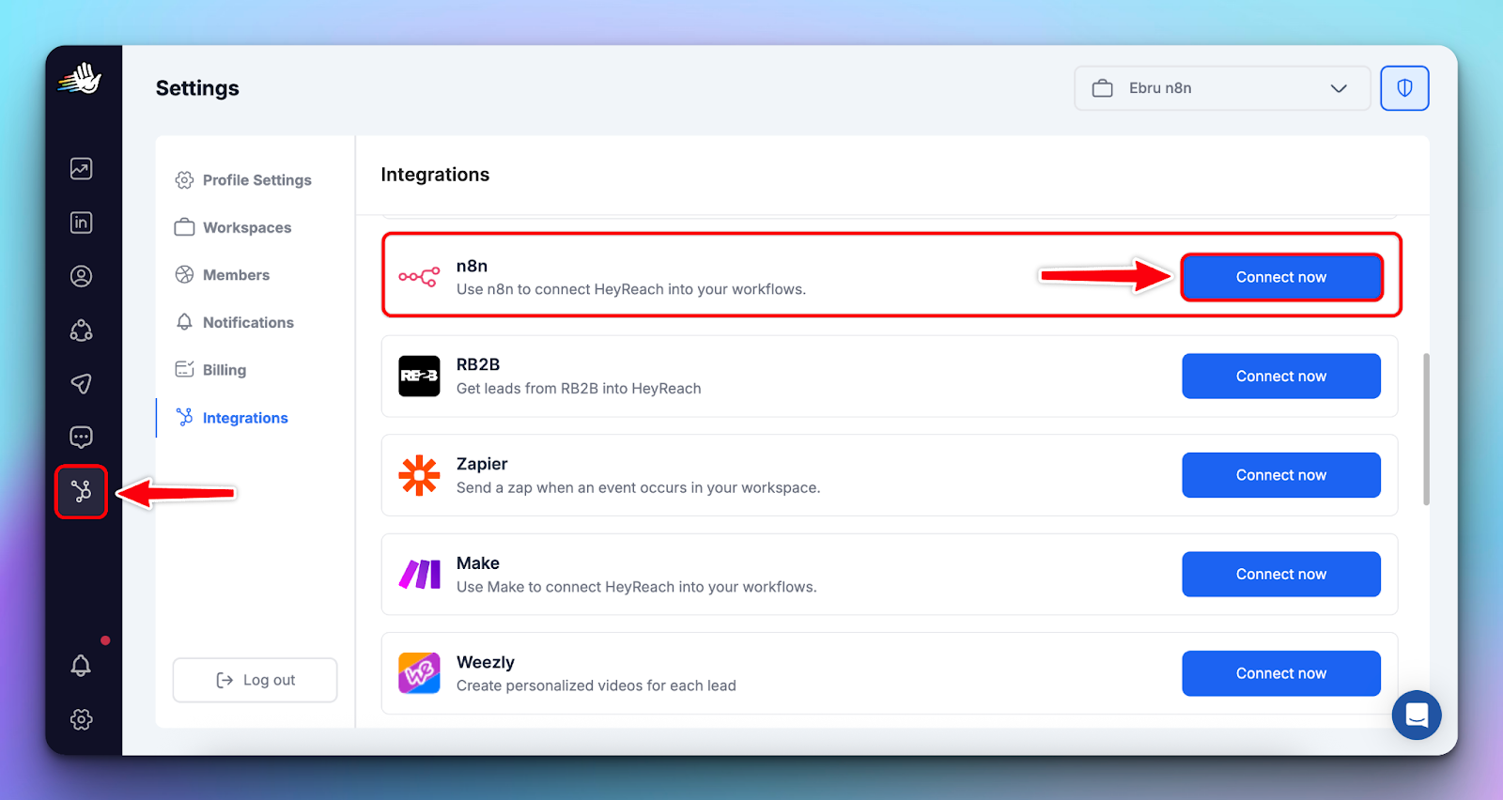Screen dimensions: 1503x800
Task: Connect now for RB2B integration
Action: 1281,376
